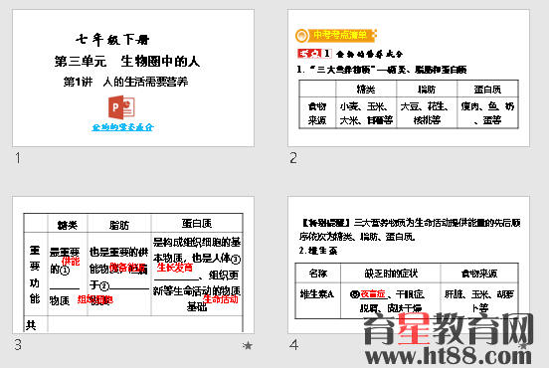The image size is (549, 368).
Task: Select slide 4 thumbnail about vitamins
Action: [409, 265]
